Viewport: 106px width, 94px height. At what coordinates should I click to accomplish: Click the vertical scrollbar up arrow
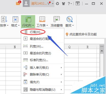point(102,51)
